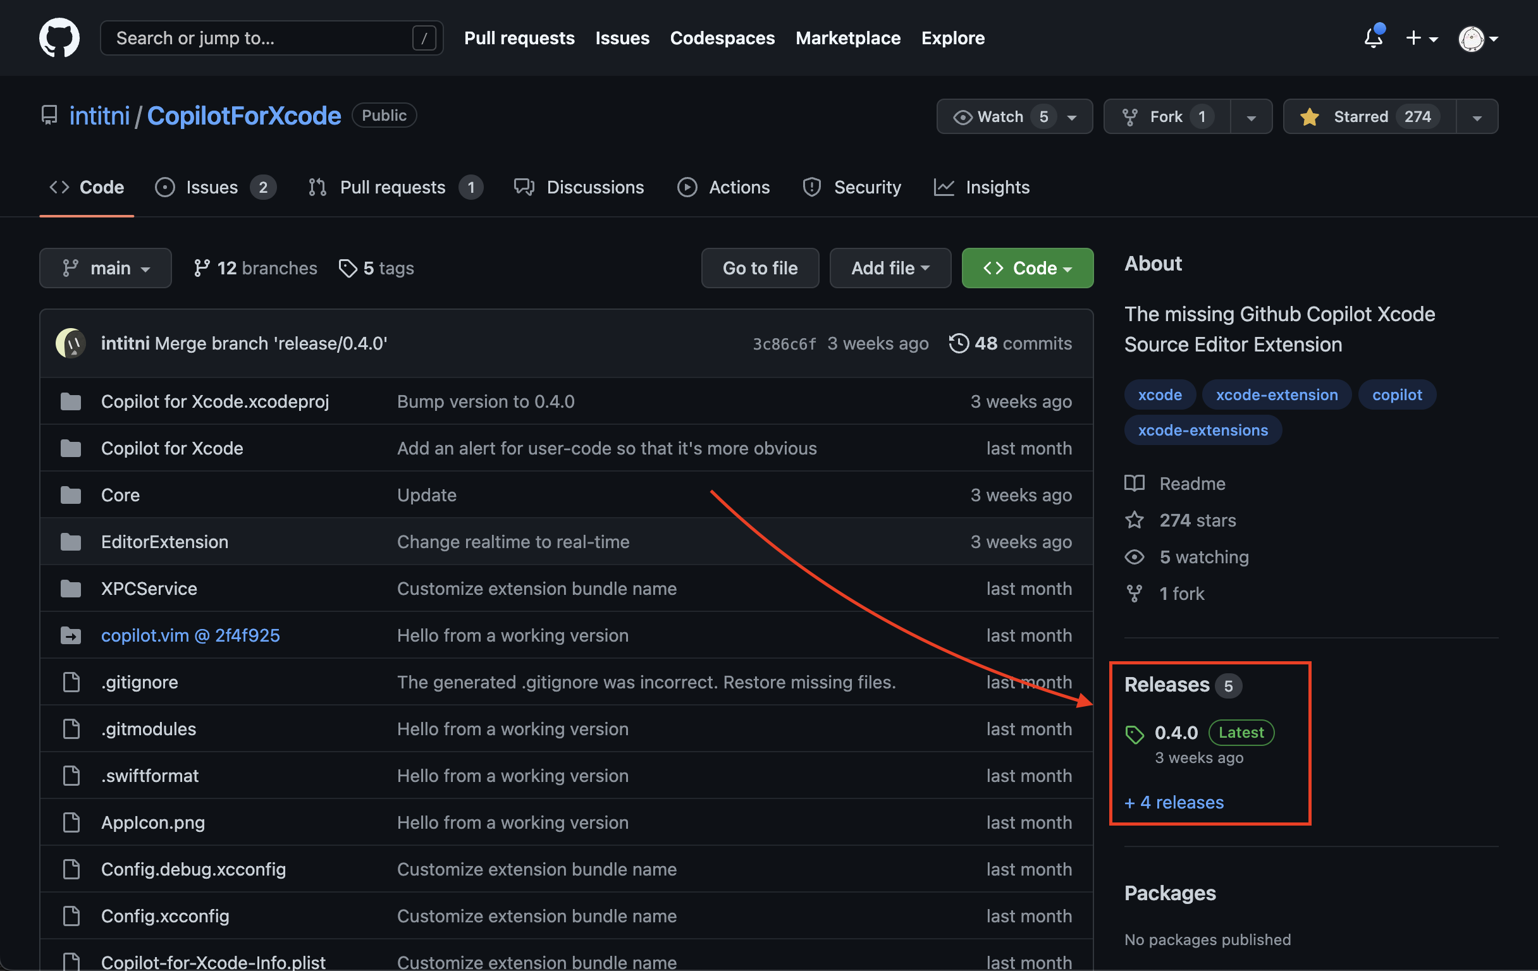This screenshot has width=1538, height=971.
Task: Open the CopilotForXcode repository link
Action: (x=244, y=116)
